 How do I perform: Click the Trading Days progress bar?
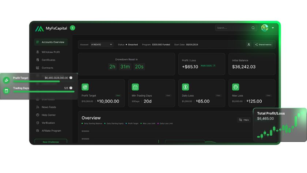(x=44, y=91)
